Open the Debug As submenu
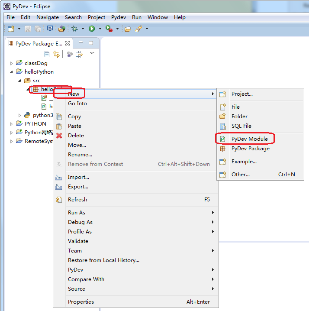Image resolution: width=309 pixels, height=311 pixels. coord(136,222)
